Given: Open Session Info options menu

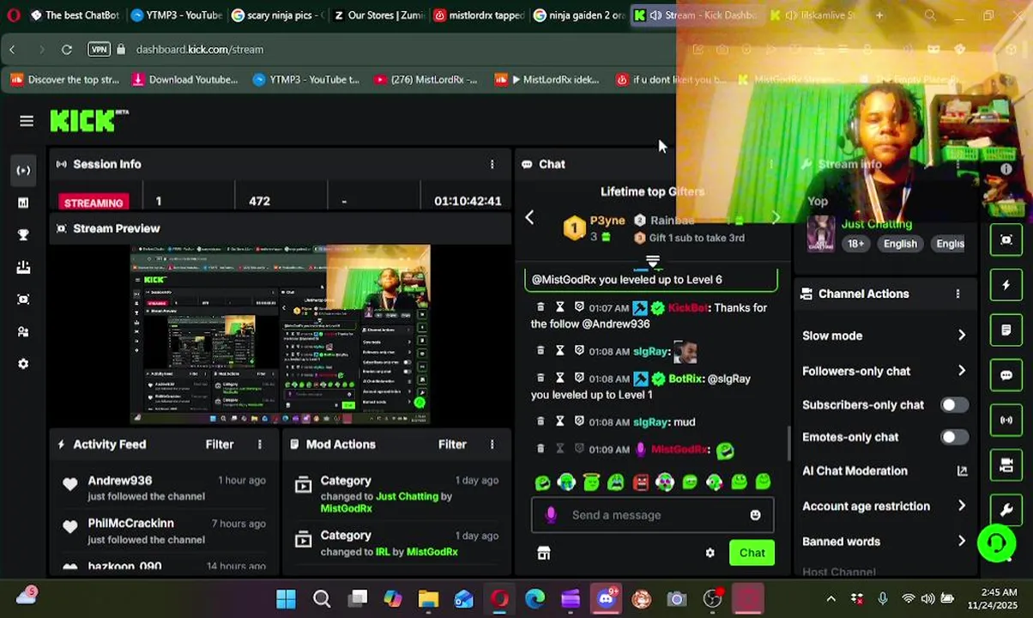Looking at the screenshot, I should [492, 164].
